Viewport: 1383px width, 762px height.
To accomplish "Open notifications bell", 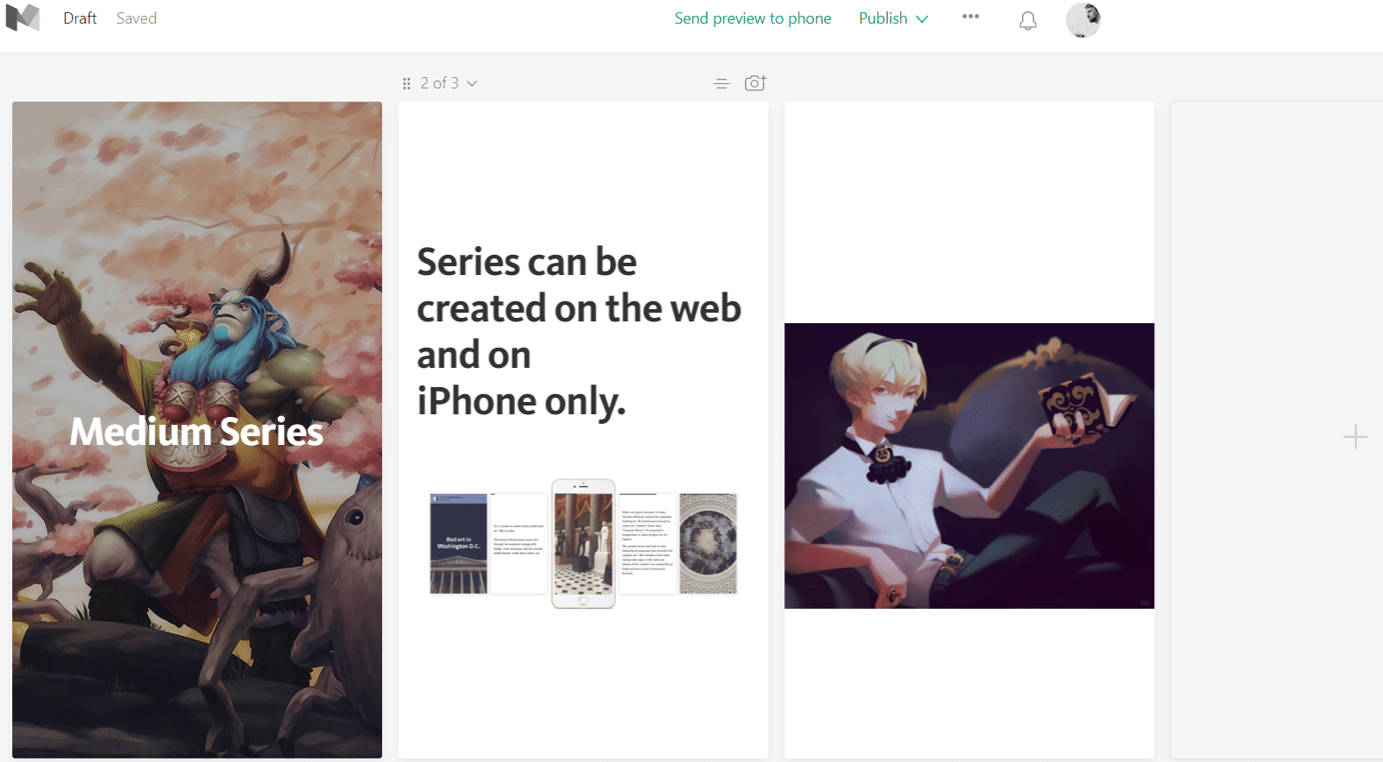I will tap(1028, 20).
